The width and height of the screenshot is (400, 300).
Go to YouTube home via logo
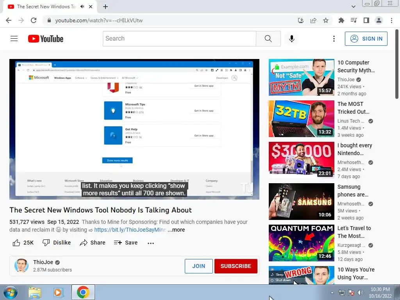46,39
